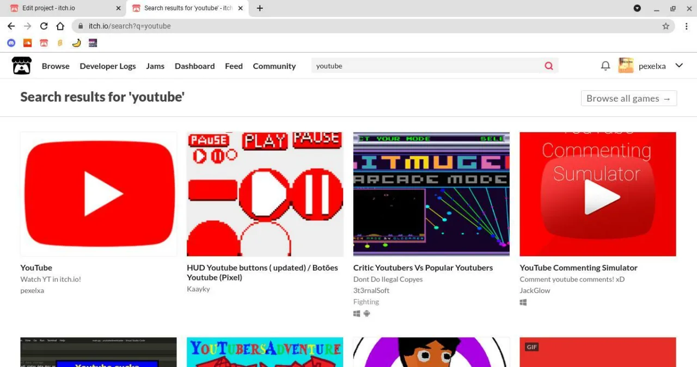Click the browser forward arrow
Screen dimensions: 697x367
click(27, 26)
